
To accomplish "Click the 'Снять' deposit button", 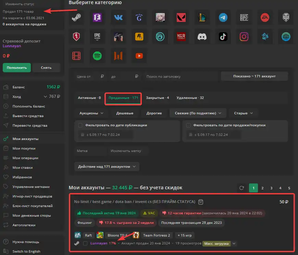I will (x=46, y=67).
